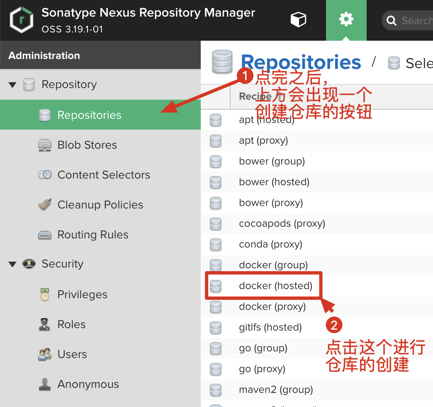This screenshot has width=433, height=407.
Task: Click the Repository database icon in sidebar
Action: [x=29, y=85]
